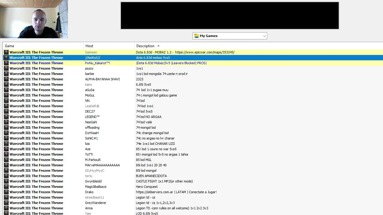Click the webcam video thumbnail

34,19
